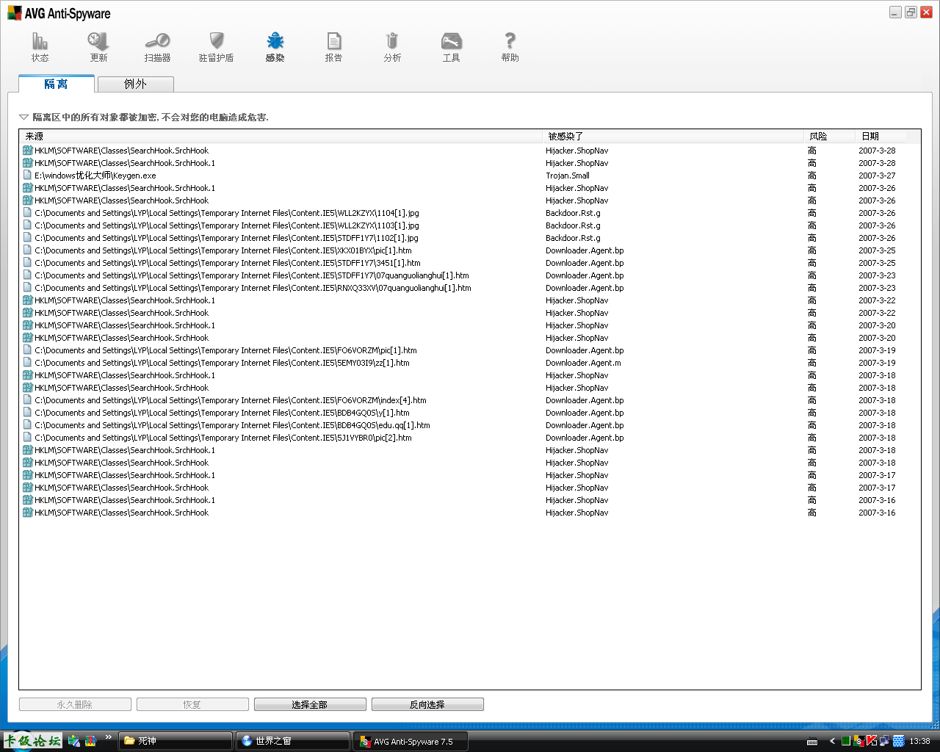
Task: Select row FO6VORZM\index[4].htm
Action: pyautogui.click(x=470, y=400)
